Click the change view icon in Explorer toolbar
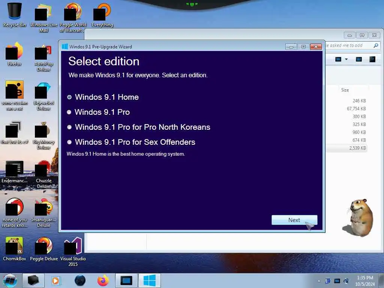Viewport: 384px width, 288px height. tap(338, 59)
